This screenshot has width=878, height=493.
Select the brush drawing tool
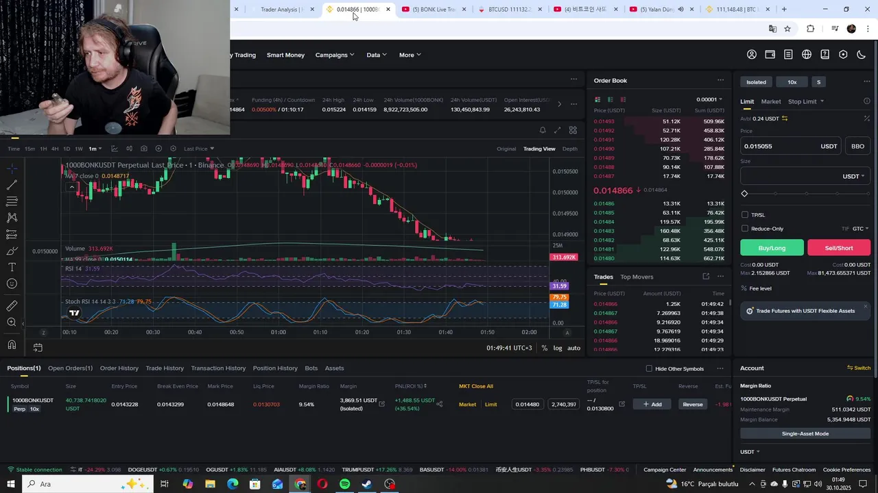point(12,251)
